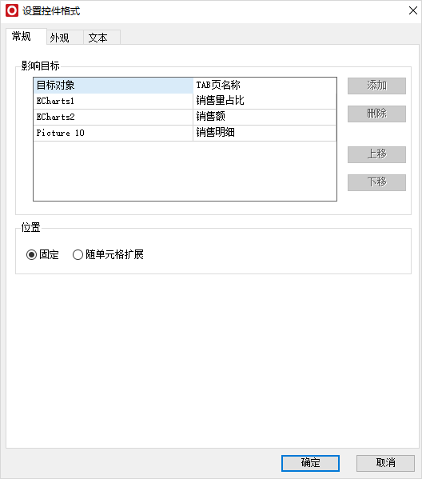Cancel with the 取消 button
The height and width of the screenshot is (479, 422).
click(385, 463)
